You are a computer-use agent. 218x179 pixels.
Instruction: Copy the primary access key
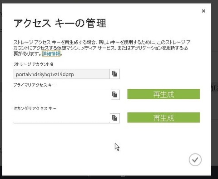pyautogui.click(x=114, y=95)
